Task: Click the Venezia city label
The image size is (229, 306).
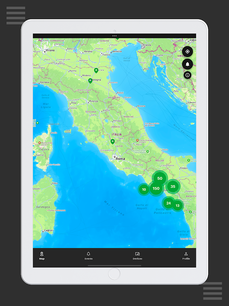Action: pos(117,51)
